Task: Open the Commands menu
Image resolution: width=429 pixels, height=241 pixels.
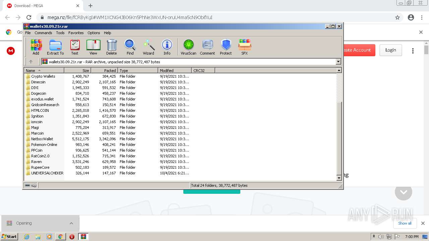Action: (x=43, y=33)
